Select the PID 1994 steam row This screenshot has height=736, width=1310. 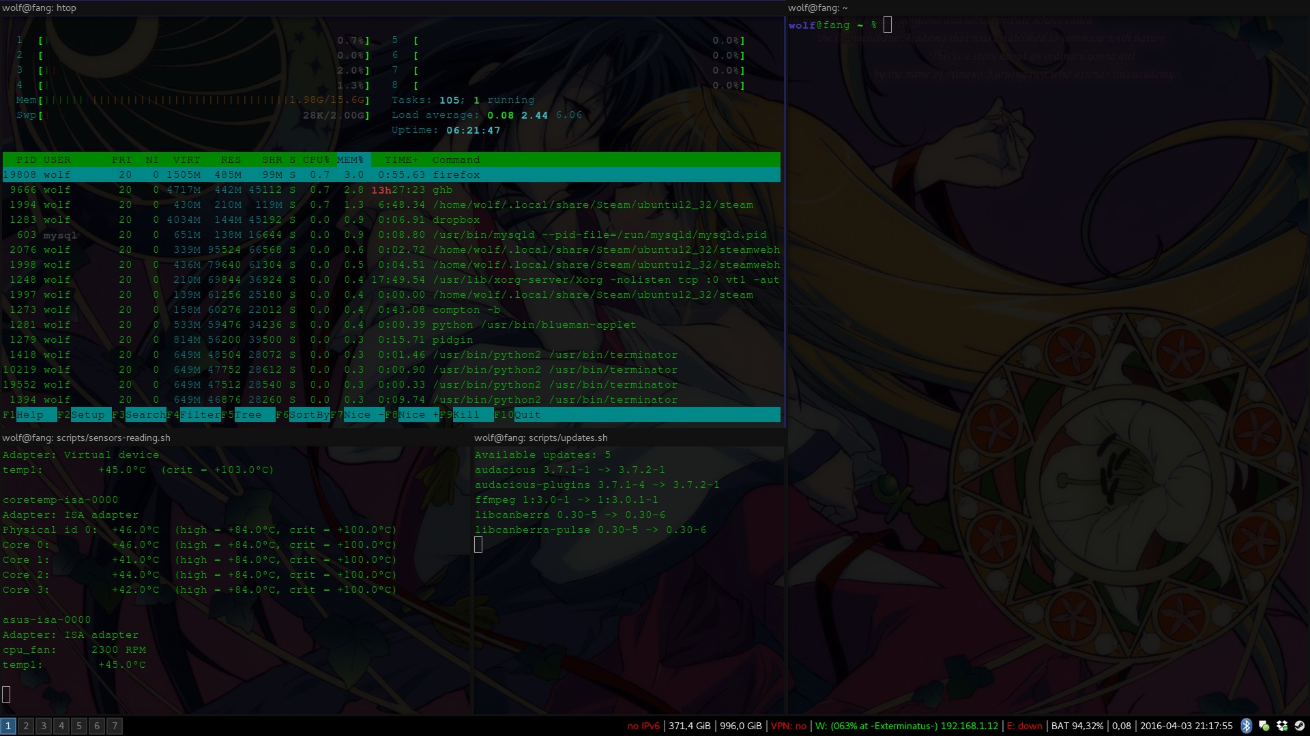[392, 204]
